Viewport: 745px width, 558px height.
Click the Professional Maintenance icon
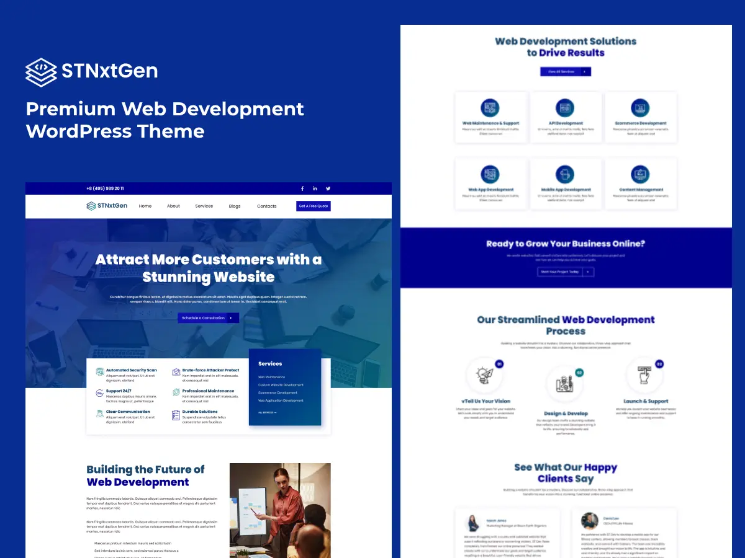pyautogui.click(x=176, y=393)
